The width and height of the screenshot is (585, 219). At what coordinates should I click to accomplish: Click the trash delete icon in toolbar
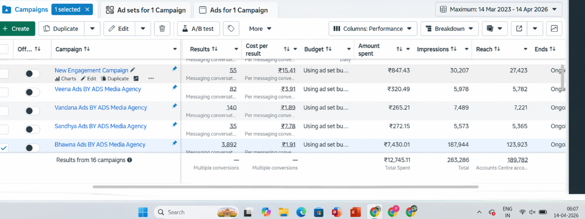[162, 29]
